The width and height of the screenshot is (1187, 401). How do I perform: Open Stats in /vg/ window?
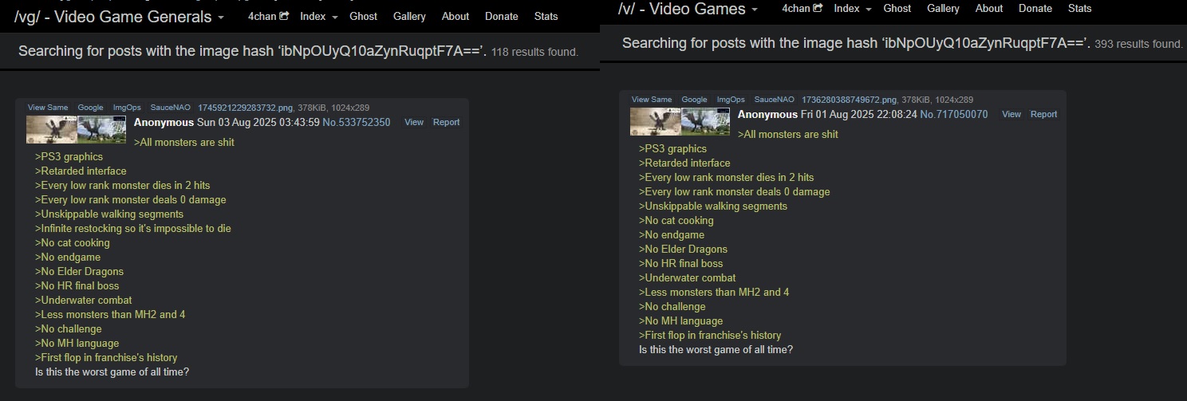point(546,16)
